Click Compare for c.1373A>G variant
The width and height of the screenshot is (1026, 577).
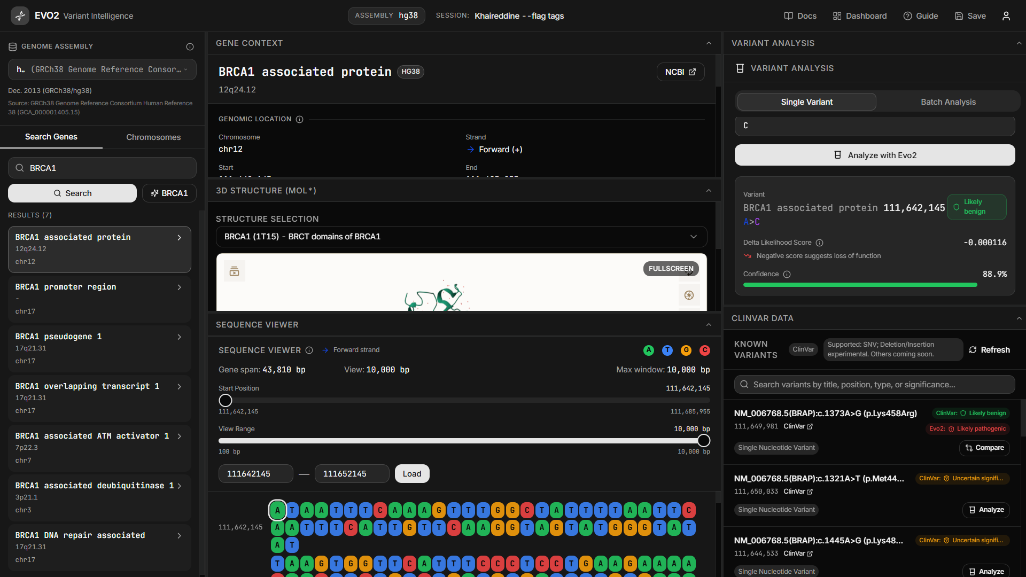click(x=984, y=448)
